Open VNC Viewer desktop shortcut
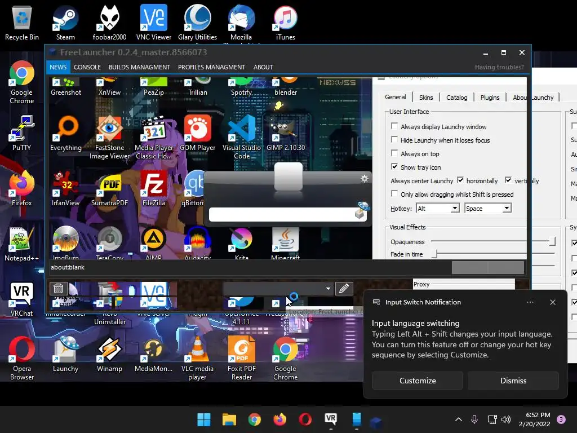This screenshot has height=433, width=577. (x=153, y=23)
